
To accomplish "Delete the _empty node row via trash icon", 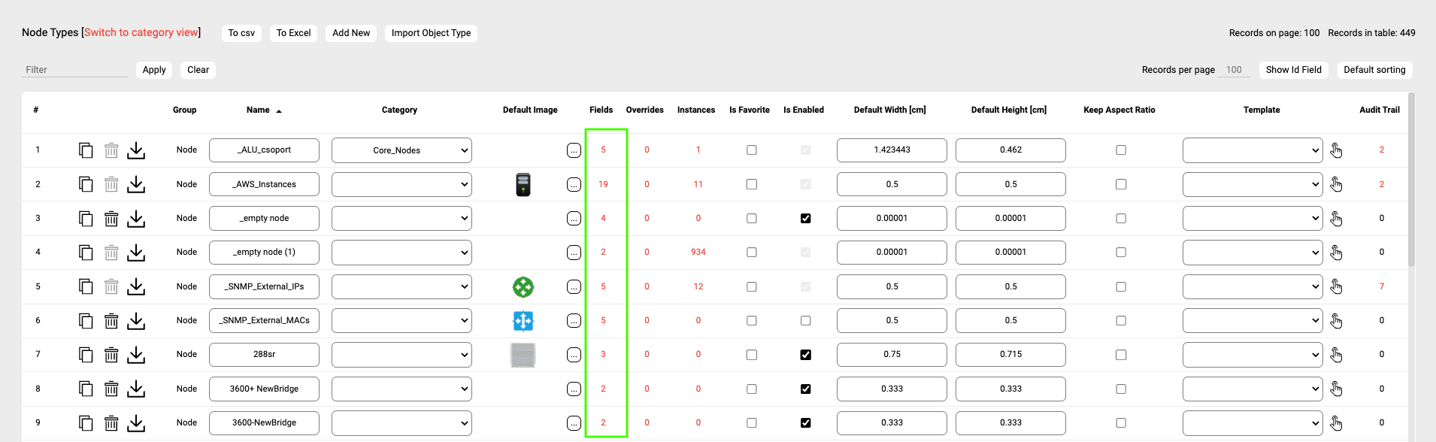I will [111, 219].
